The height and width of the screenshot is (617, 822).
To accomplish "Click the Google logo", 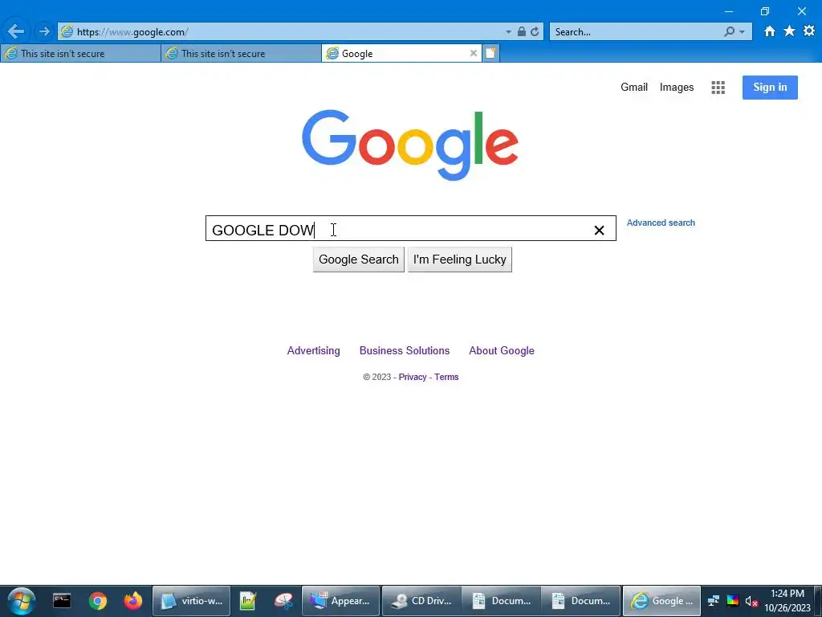I will [410, 145].
